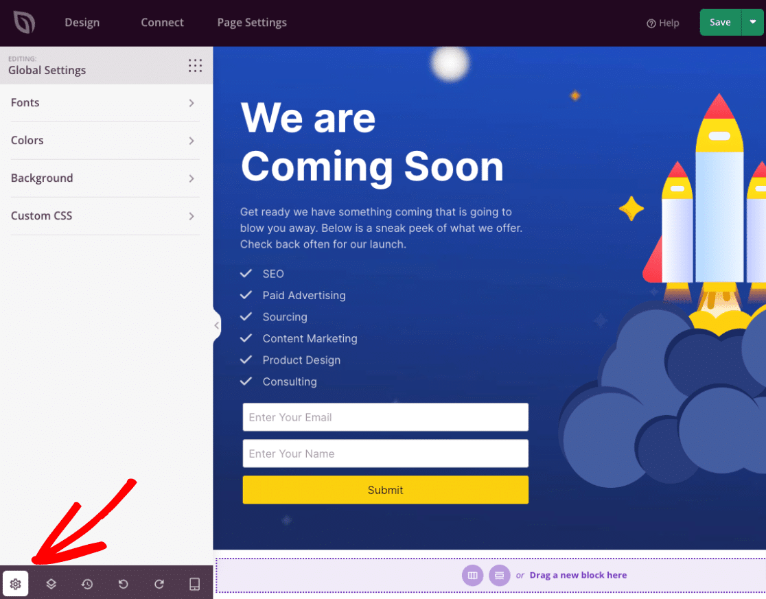Image resolution: width=766 pixels, height=599 pixels.
Task: Open Global Settings via the gear icon
Action: tap(15, 584)
